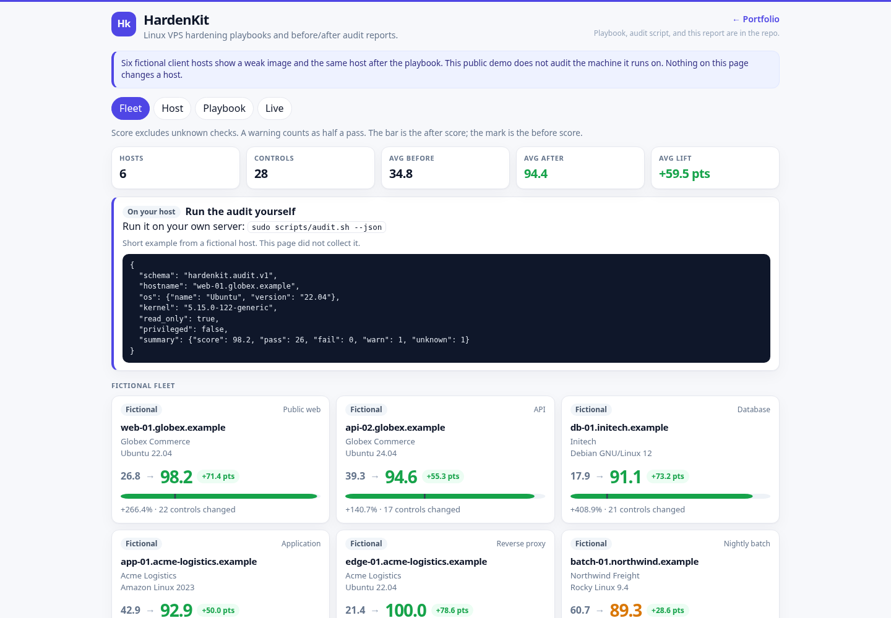Click the 98.2 after score

click(x=176, y=477)
